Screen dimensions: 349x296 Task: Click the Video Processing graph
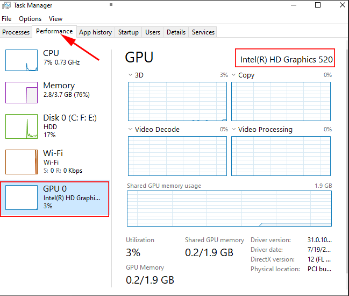coord(281,156)
